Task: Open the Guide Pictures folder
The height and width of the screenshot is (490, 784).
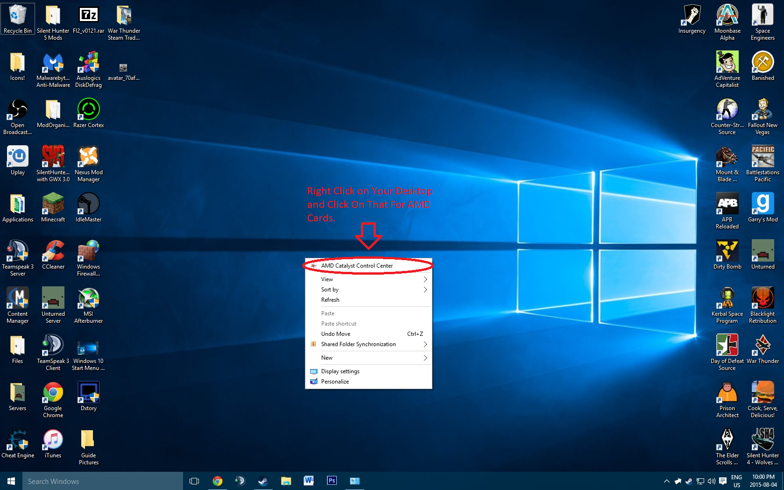Action: pos(89,447)
